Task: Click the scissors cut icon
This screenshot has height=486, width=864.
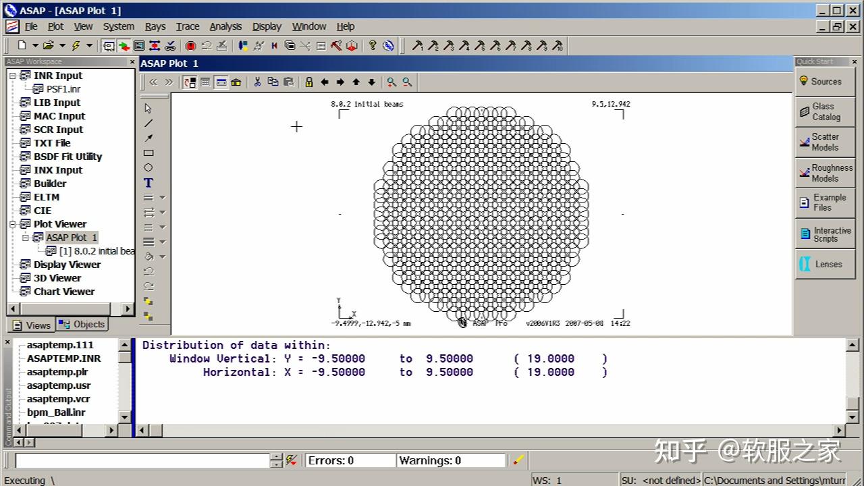Action: [257, 82]
